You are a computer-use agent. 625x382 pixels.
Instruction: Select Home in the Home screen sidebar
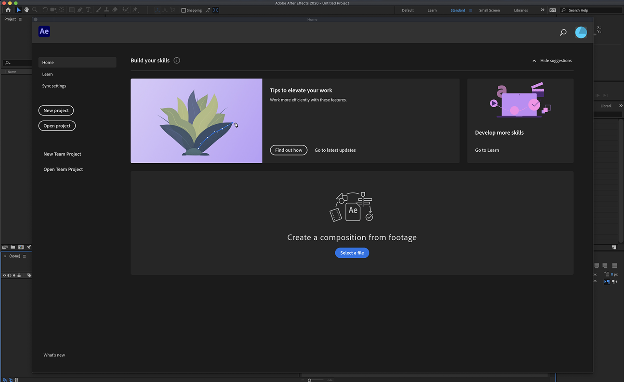click(77, 62)
